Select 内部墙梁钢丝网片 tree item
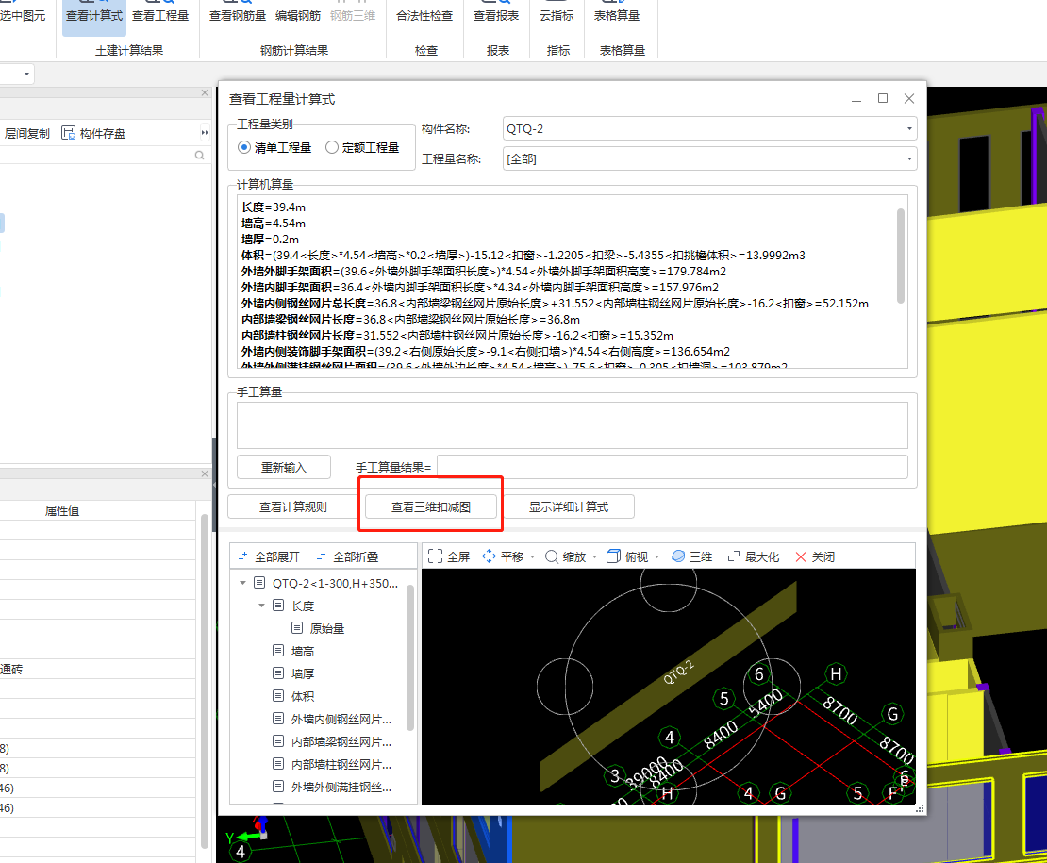This screenshot has height=863, width=1047. point(341,741)
